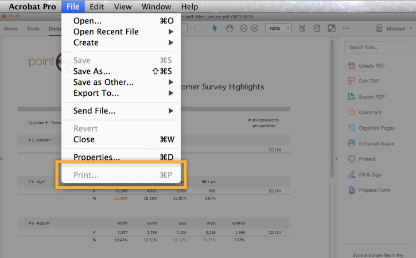Click the fit width scrolling icon
This screenshot has width=416, height=258.
(x=302, y=28)
